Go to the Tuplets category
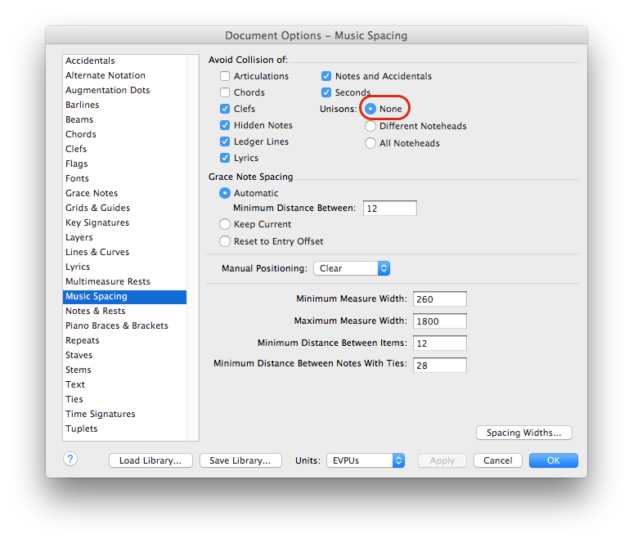This screenshot has width=633, height=543. (81, 429)
